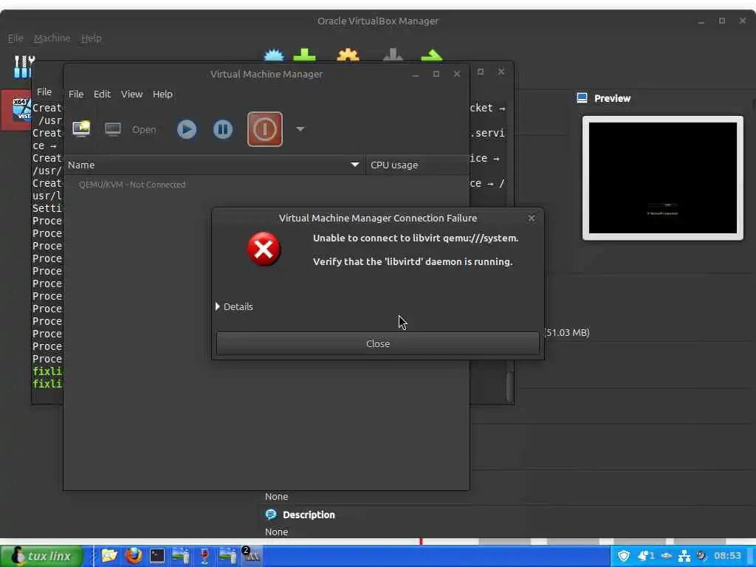Screen dimensions: 756x567
Task: Click the network icon in system tray
Action: pyautogui.click(x=684, y=556)
